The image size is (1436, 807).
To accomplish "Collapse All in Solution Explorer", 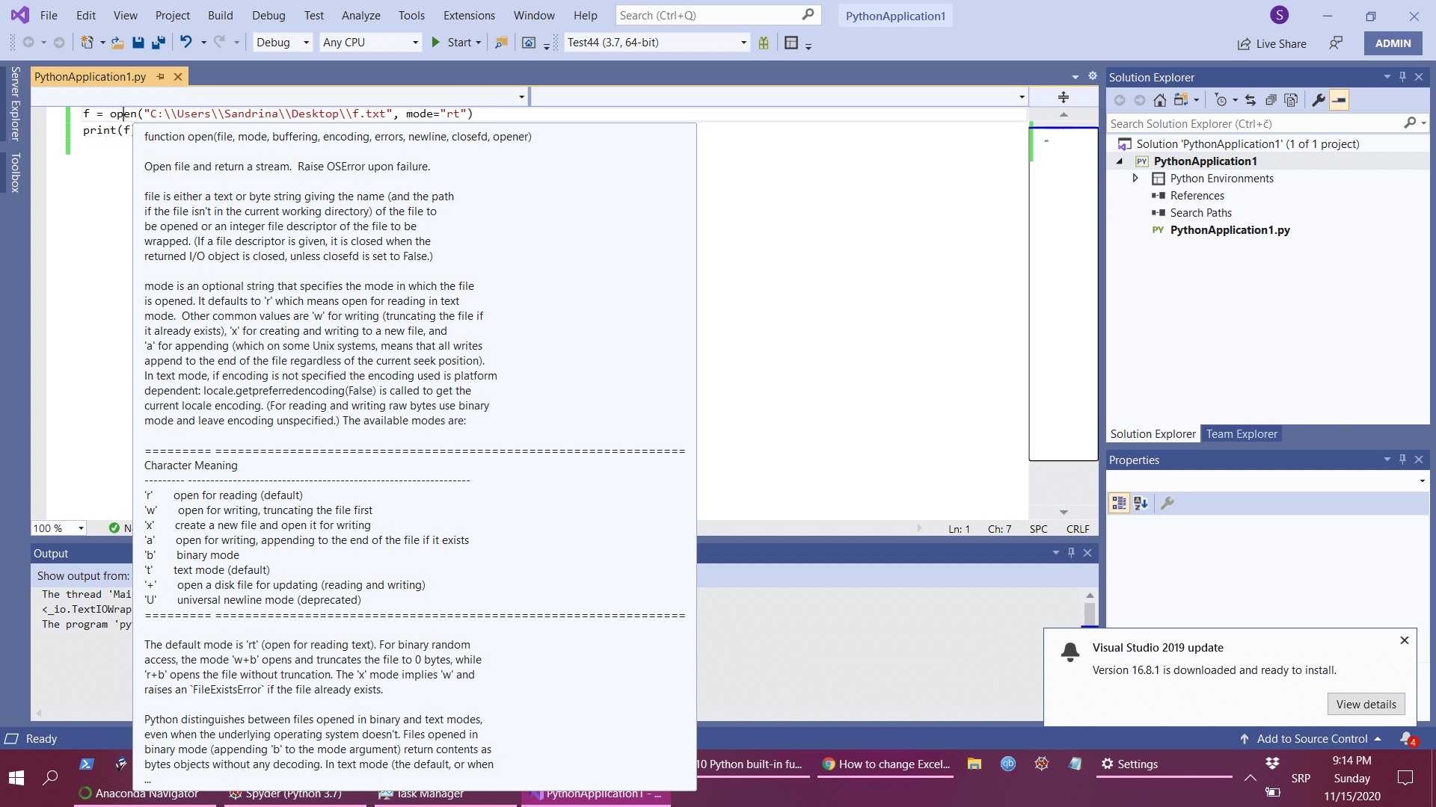I will click(1271, 100).
